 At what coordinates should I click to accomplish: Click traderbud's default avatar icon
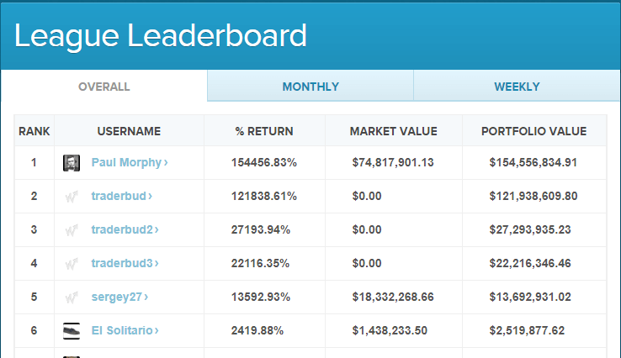72,197
